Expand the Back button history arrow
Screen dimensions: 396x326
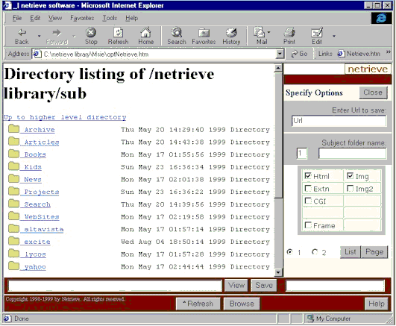pyautogui.click(x=39, y=36)
